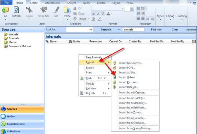This screenshot has width=197, height=134.
Task: Toggle justify paragraph alignment
Action: (152, 19)
